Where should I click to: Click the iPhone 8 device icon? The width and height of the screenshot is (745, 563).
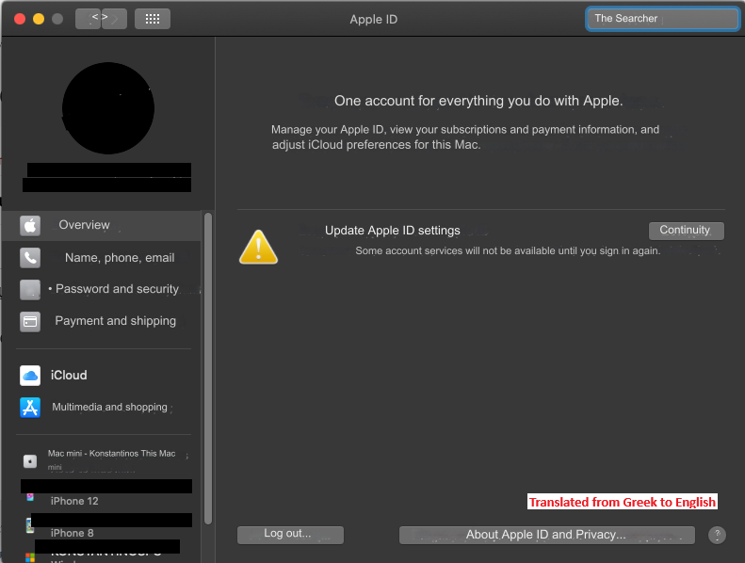[29, 525]
